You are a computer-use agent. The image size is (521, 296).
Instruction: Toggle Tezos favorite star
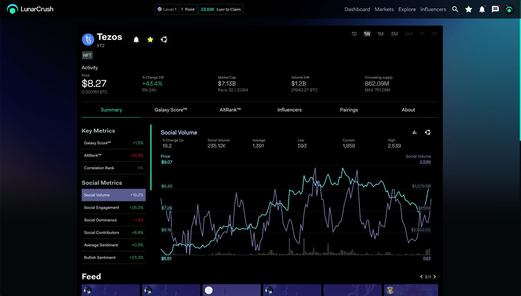150,39
